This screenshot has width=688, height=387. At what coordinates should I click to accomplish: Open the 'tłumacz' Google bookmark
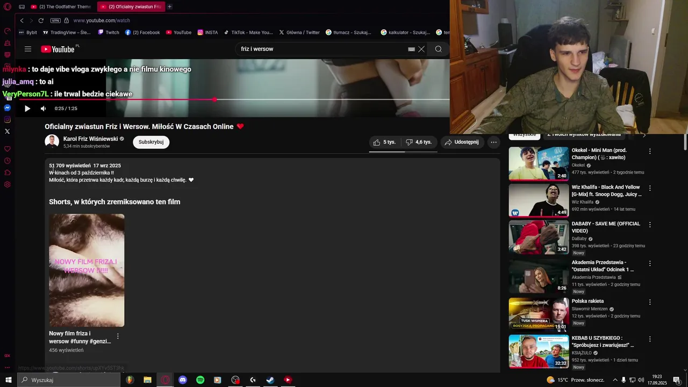pyautogui.click(x=348, y=32)
